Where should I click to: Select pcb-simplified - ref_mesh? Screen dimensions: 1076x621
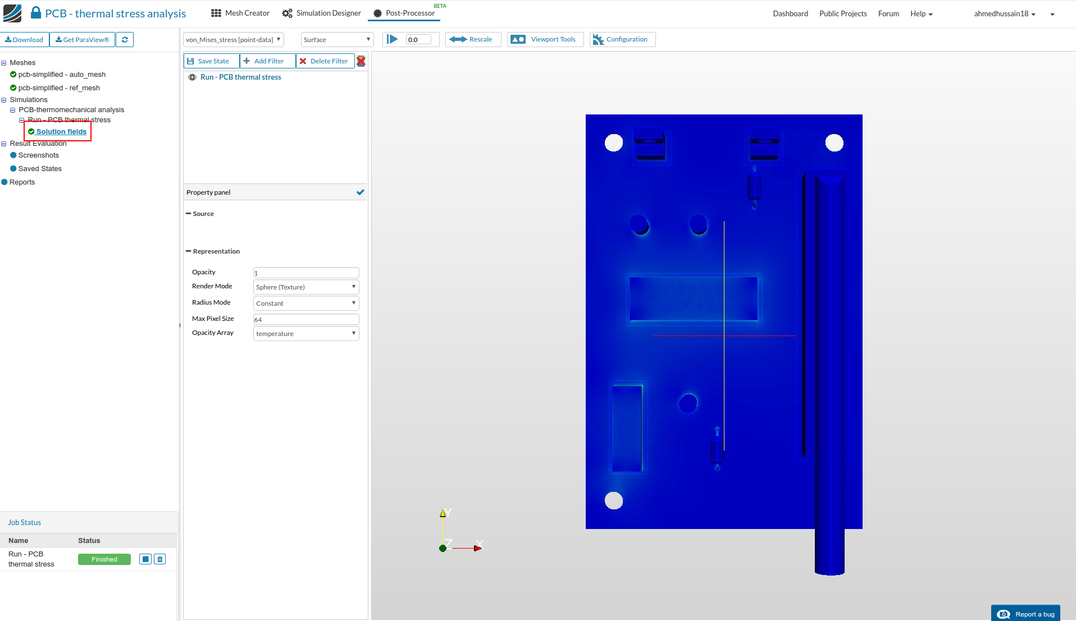coord(59,88)
